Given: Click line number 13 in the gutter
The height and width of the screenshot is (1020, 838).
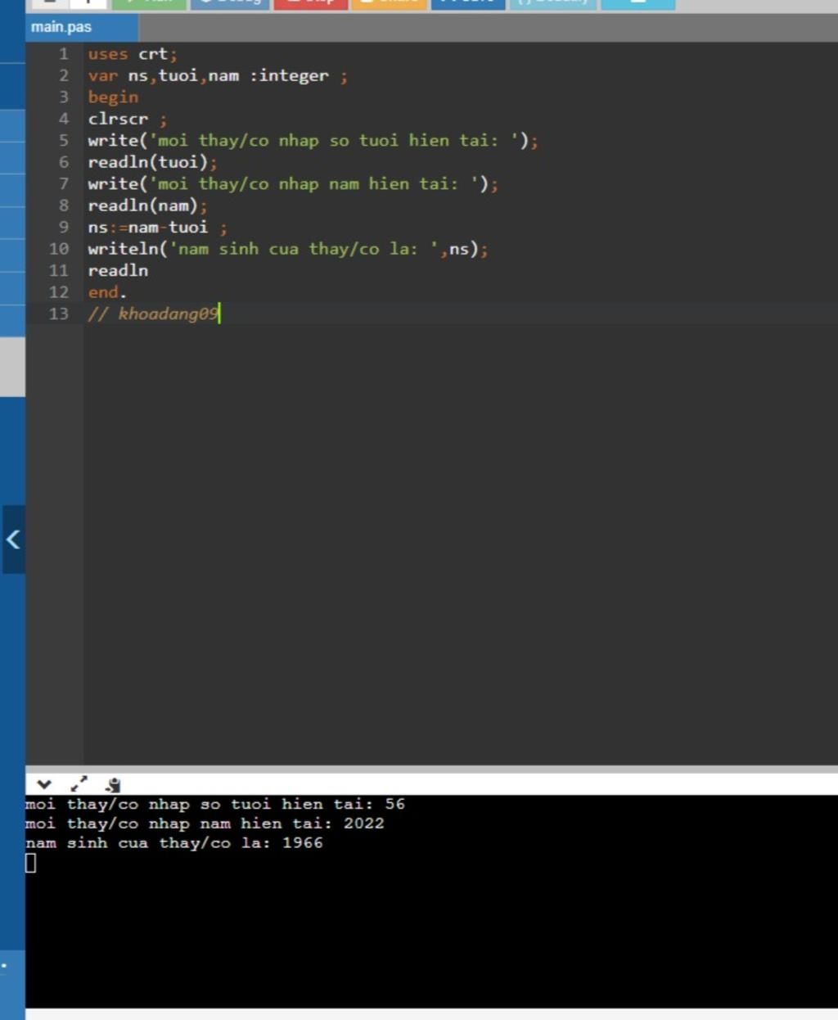Looking at the screenshot, I should click(59, 314).
